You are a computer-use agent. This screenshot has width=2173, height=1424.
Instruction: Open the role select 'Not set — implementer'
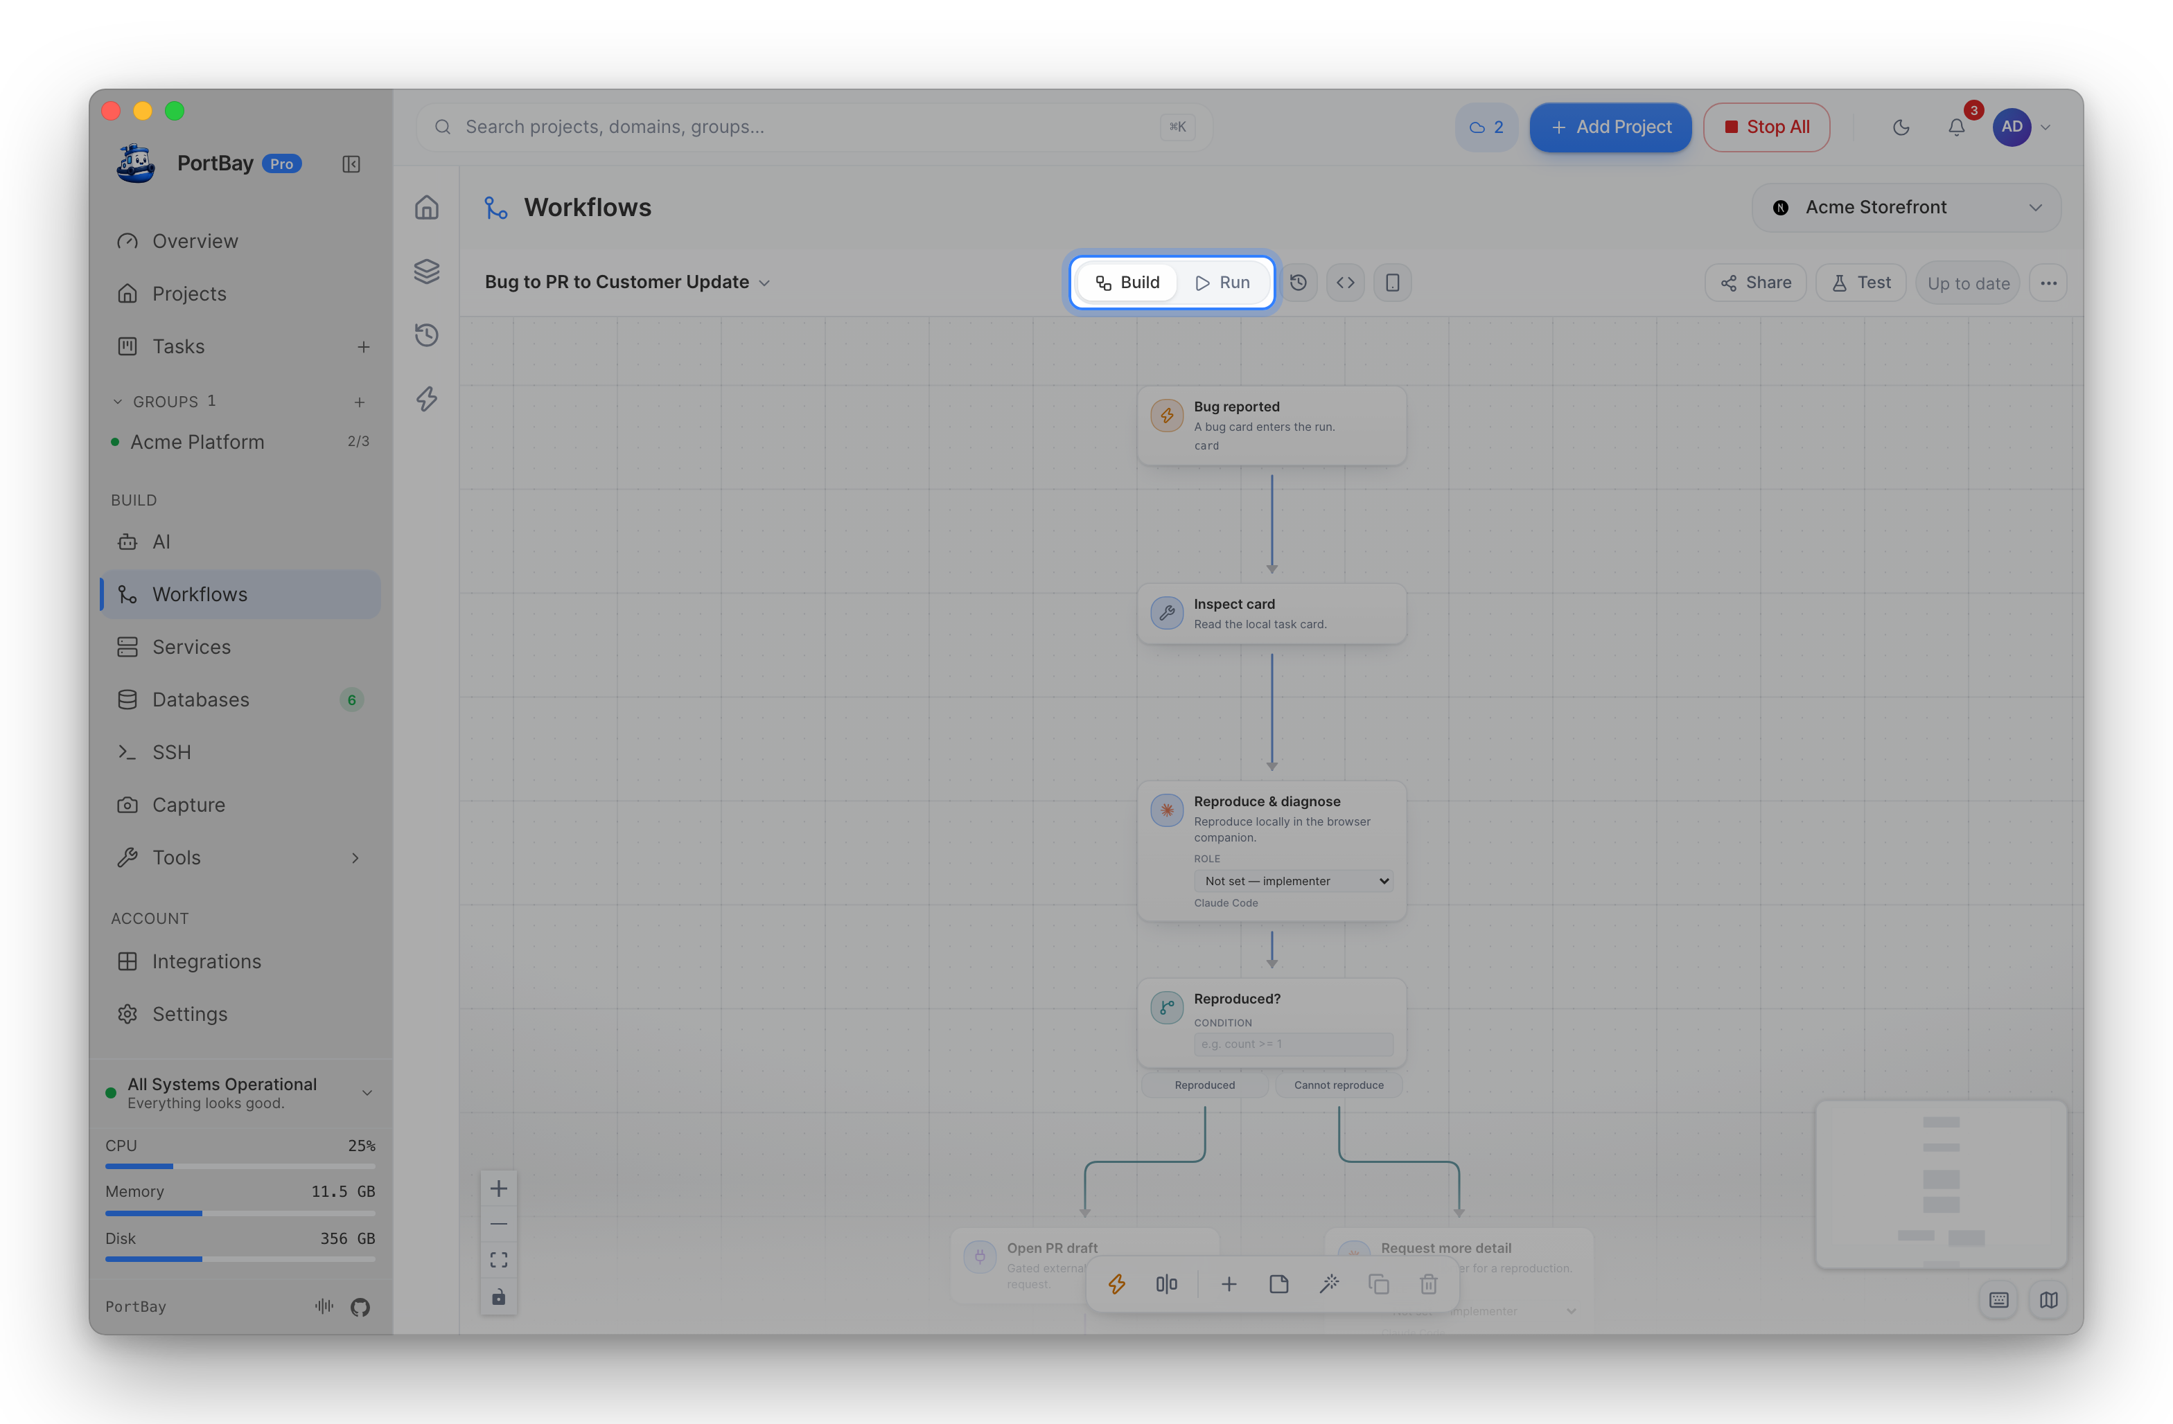[x=1293, y=881]
